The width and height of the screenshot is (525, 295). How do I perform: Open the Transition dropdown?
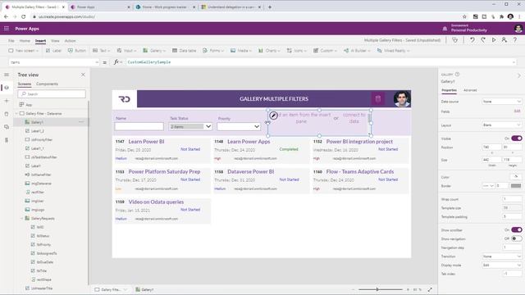click(x=501, y=256)
